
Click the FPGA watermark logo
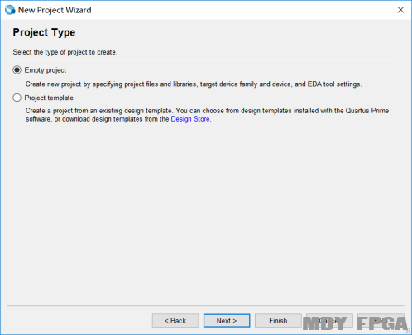[x=382, y=323]
